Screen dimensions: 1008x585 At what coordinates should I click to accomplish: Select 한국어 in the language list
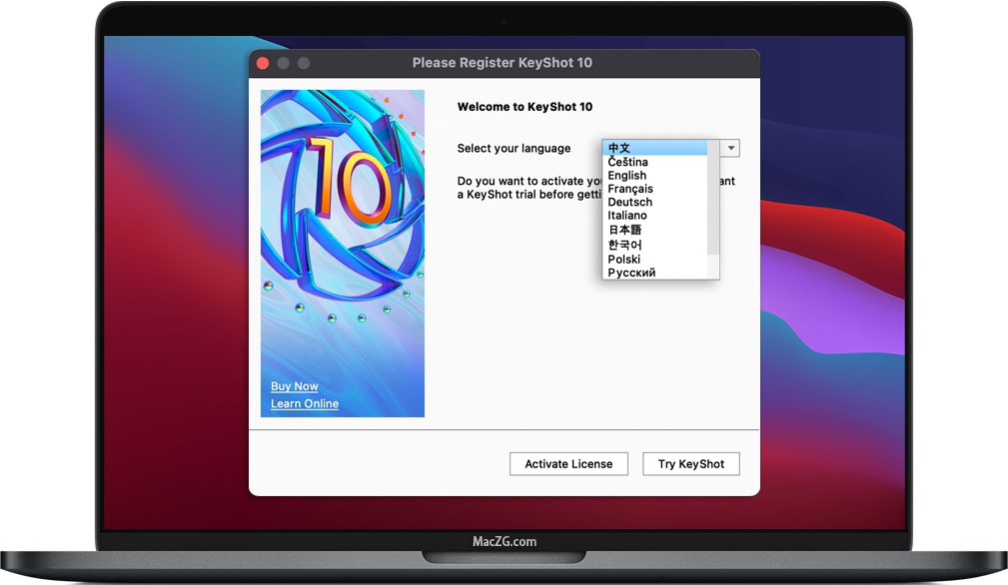point(624,245)
